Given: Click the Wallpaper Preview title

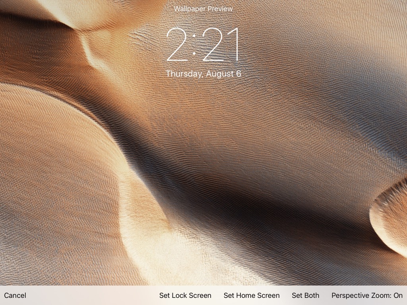Looking at the screenshot, I should click(x=203, y=9).
